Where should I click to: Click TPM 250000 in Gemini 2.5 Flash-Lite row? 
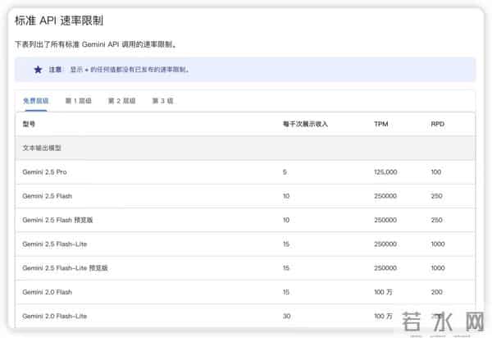pyautogui.click(x=385, y=244)
